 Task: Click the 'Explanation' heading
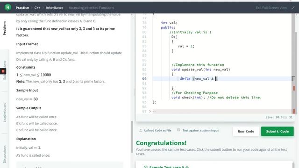(26, 139)
